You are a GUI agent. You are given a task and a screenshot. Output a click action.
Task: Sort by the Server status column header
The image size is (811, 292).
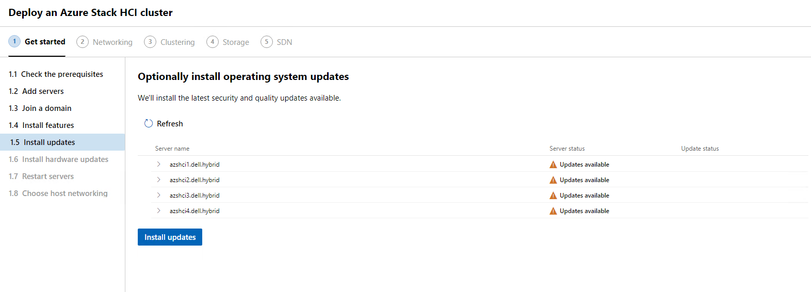(567, 149)
